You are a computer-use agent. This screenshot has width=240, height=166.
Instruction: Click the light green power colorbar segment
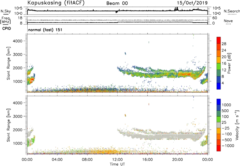pos(219,67)
